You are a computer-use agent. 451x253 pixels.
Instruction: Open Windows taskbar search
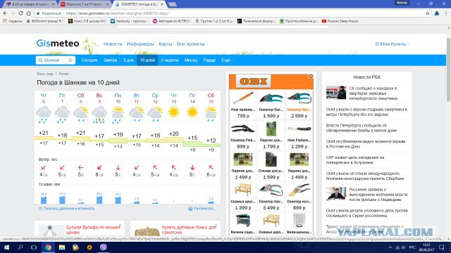coord(20,247)
